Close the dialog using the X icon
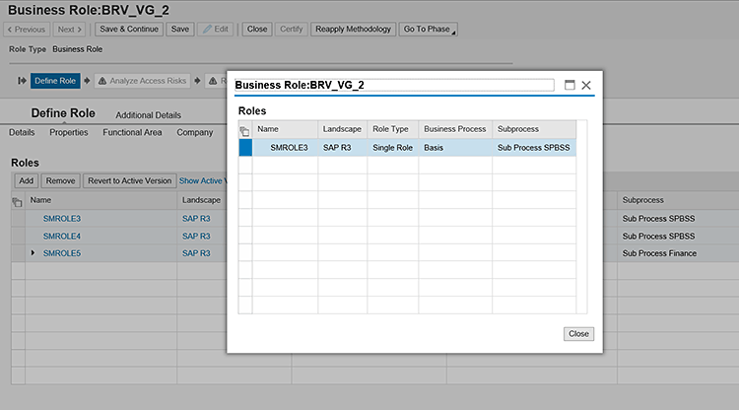This screenshot has height=410, width=739. [x=586, y=86]
